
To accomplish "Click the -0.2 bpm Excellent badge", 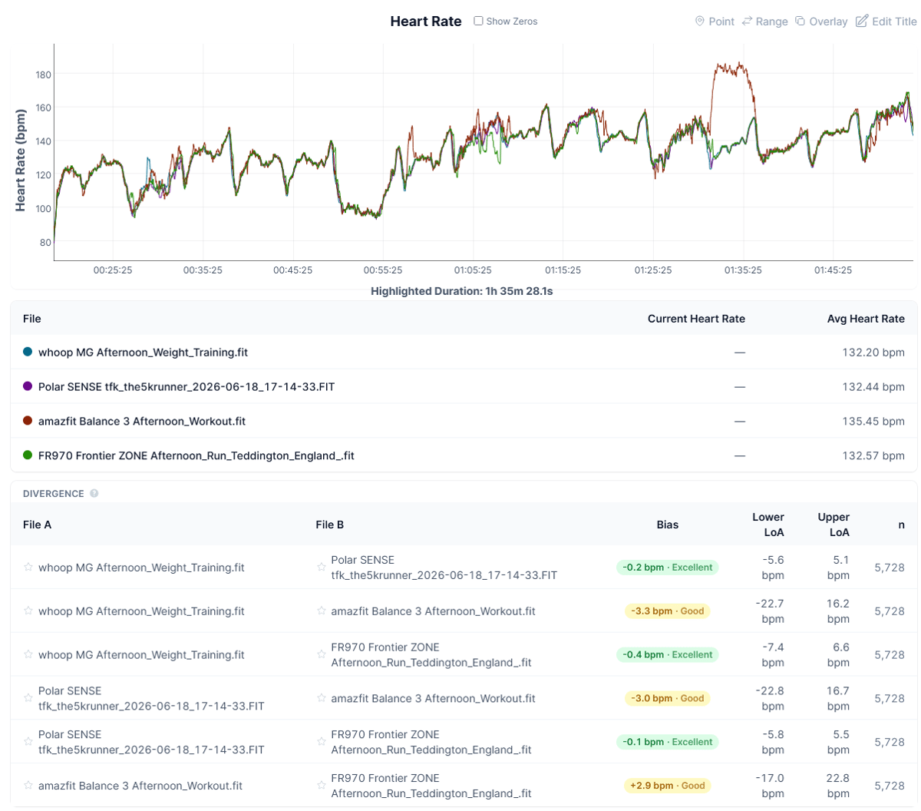I will click(x=667, y=568).
